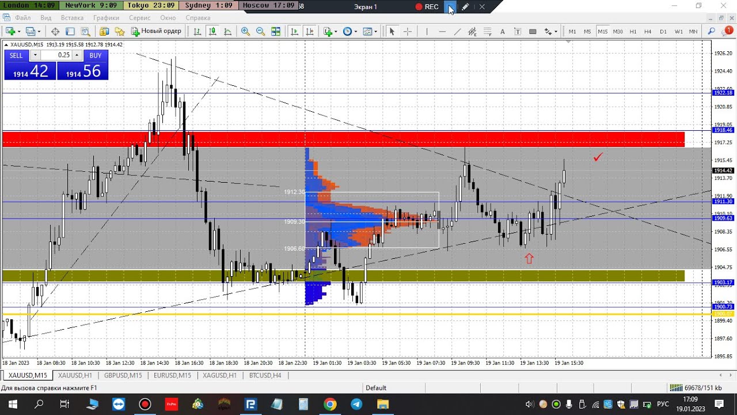This screenshot has width=737, height=415.
Task: Open the Сервис menu
Action: [x=140, y=18]
